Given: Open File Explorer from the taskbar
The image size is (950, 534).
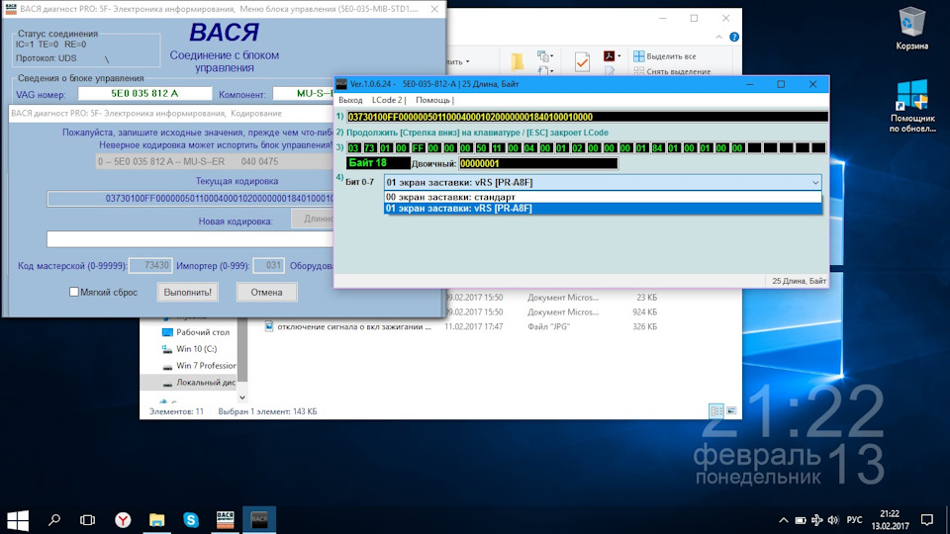Looking at the screenshot, I should pos(156,519).
